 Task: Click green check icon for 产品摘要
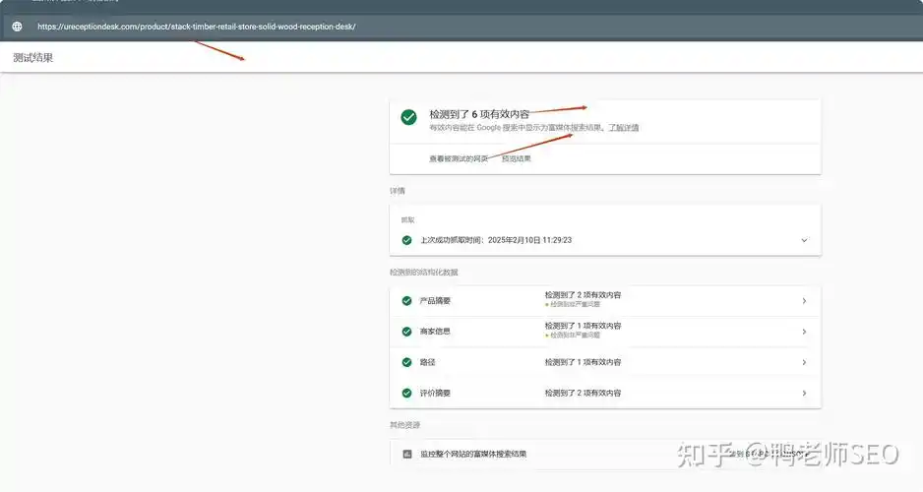406,301
